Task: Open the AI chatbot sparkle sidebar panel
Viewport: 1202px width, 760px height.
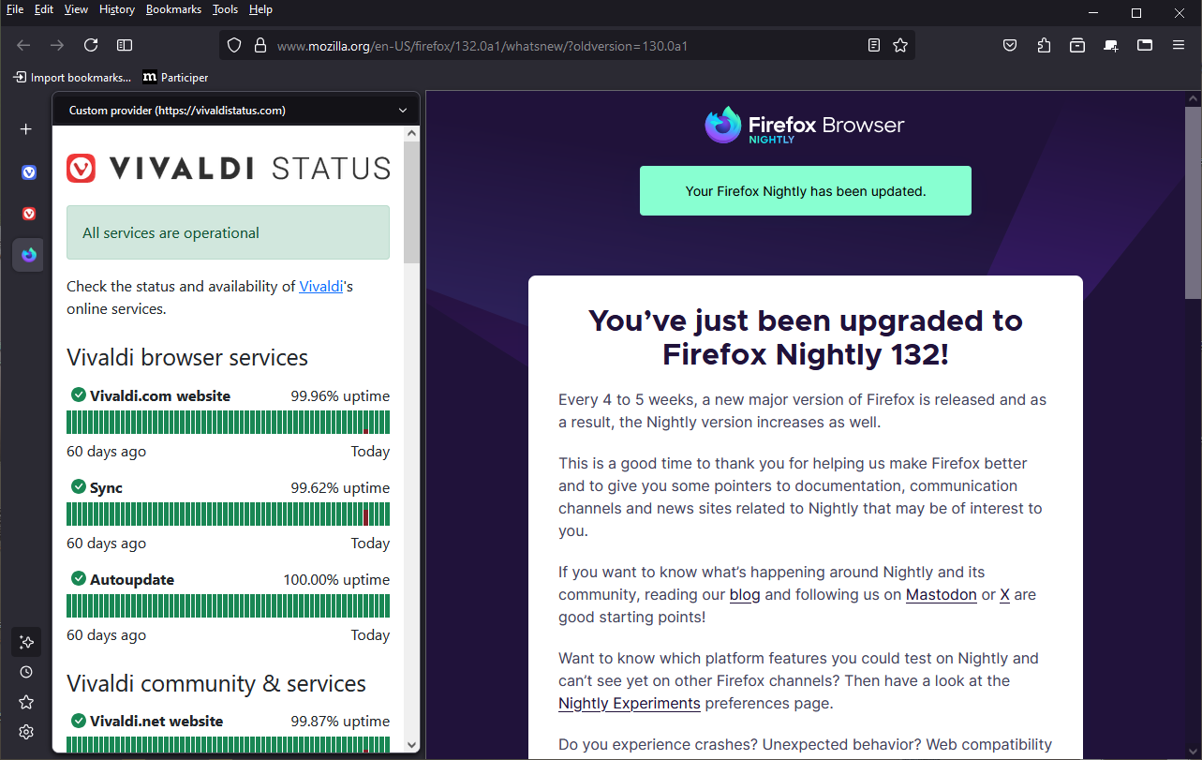Action: click(x=26, y=642)
